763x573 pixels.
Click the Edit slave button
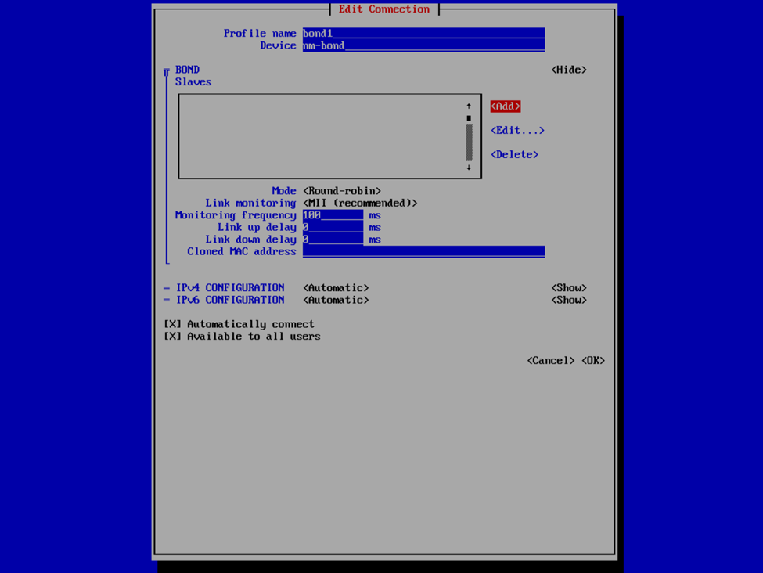click(517, 131)
